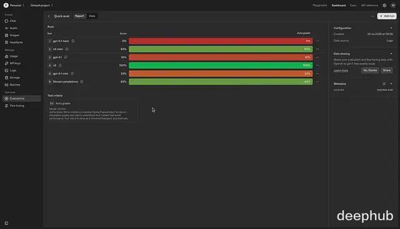
Task: Open the Auto grader test criteria card
Action: click(x=93, y=110)
